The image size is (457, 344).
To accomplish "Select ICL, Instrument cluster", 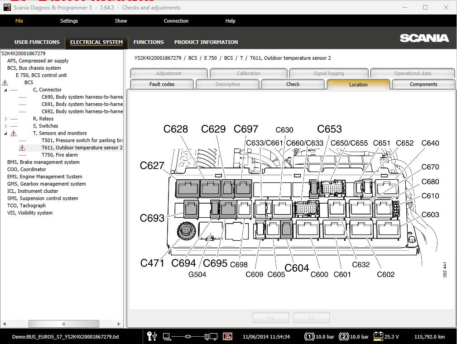I will tap(33, 191).
